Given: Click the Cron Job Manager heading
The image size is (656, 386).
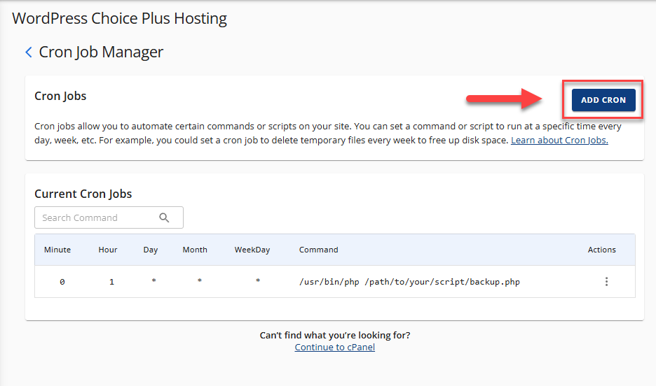Looking at the screenshot, I should click(x=101, y=52).
